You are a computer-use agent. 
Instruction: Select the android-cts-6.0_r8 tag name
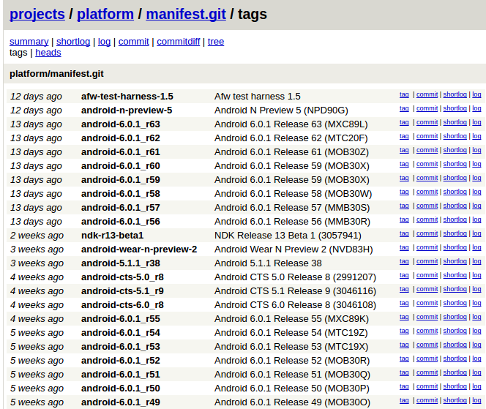tap(122, 305)
